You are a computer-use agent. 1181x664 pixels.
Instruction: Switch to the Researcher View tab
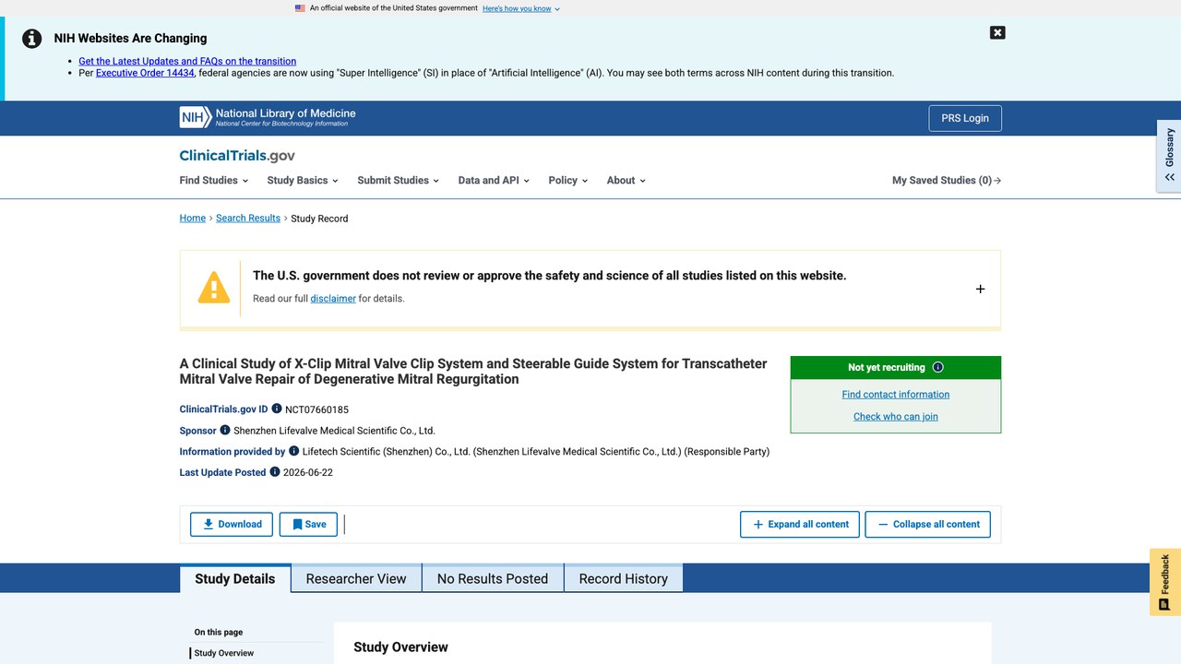click(356, 578)
